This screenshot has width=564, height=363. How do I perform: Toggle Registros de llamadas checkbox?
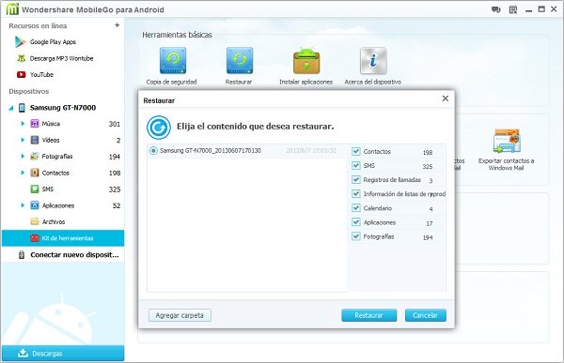(x=356, y=180)
